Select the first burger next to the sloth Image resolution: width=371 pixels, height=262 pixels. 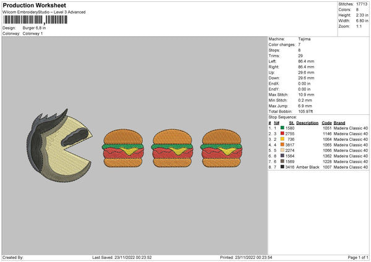pyautogui.click(x=123, y=148)
